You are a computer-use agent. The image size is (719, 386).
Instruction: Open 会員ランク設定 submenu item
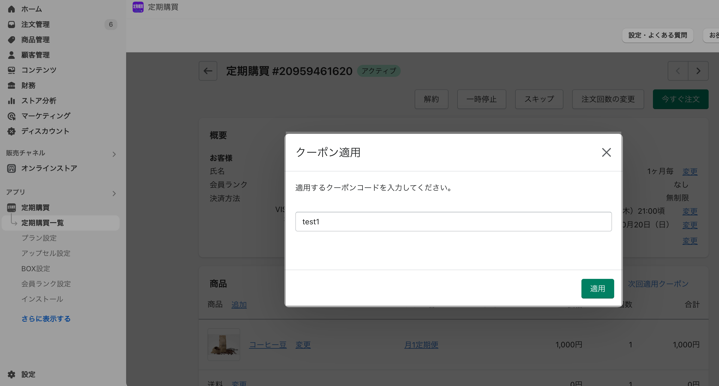point(46,284)
